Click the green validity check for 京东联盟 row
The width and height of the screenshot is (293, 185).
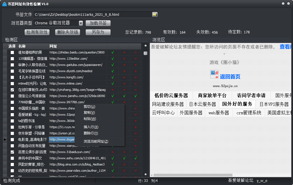[x=113, y=133]
